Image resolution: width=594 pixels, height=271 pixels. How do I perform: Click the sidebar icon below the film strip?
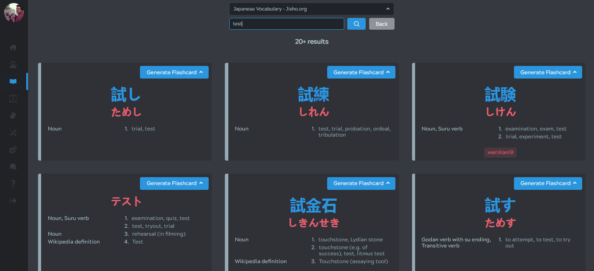tap(13, 115)
